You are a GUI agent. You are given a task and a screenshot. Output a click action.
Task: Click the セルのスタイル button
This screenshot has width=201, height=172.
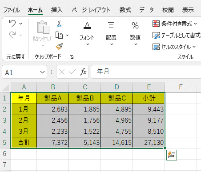[174, 47]
